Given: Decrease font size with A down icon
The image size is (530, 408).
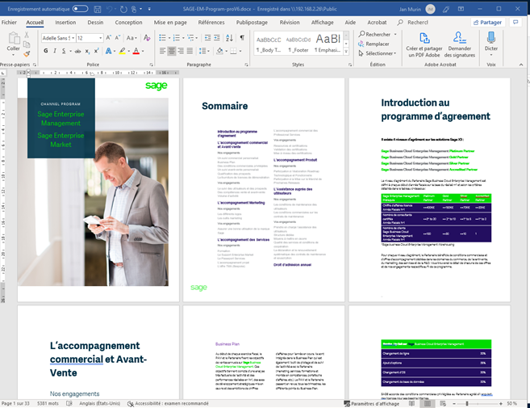Looking at the screenshot, I should [118, 38].
